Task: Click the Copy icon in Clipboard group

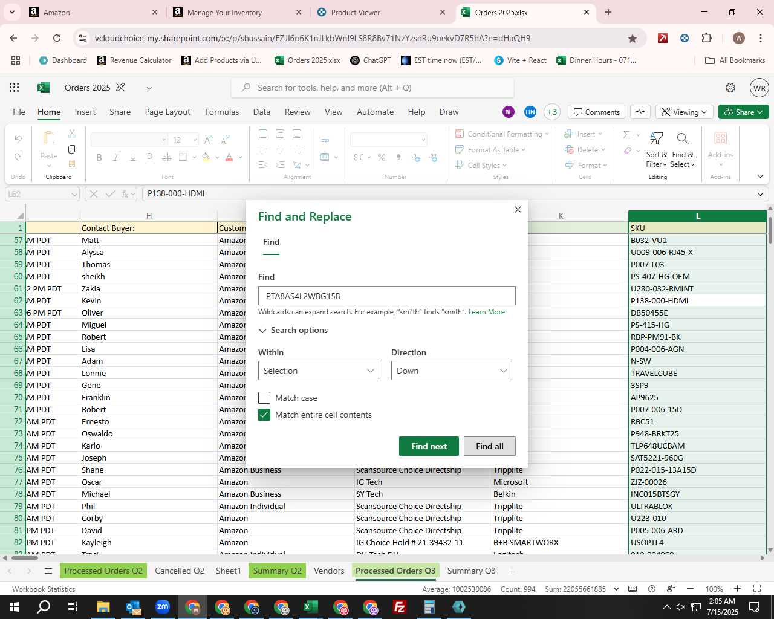Action: coord(72,149)
